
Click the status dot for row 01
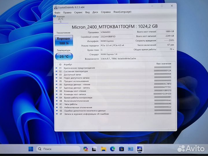click(56, 68)
